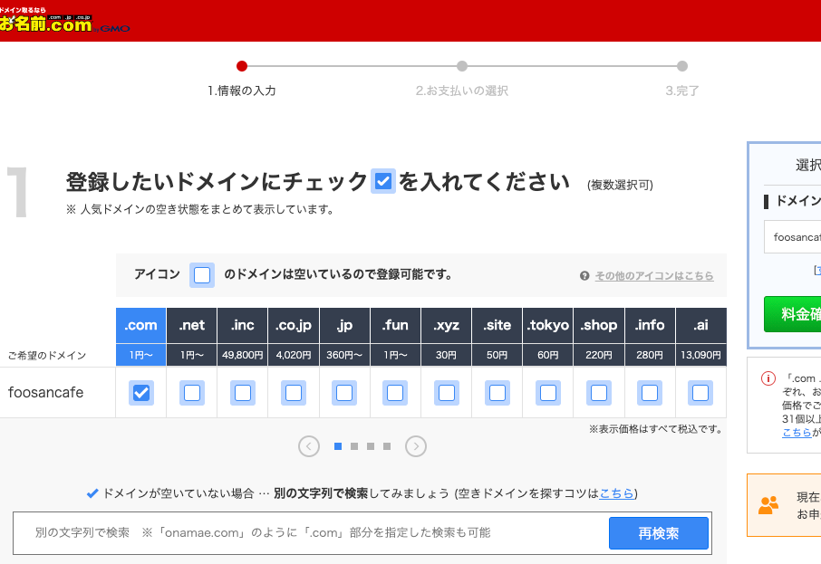Image resolution: width=821 pixels, height=564 pixels.
Task: Check the .net domain checkbox
Action: pos(192,393)
